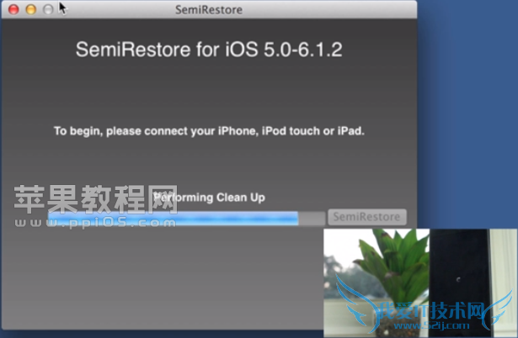This screenshot has height=338, width=518.
Task: Click the SemiRestore window title text
Action: [x=209, y=10]
